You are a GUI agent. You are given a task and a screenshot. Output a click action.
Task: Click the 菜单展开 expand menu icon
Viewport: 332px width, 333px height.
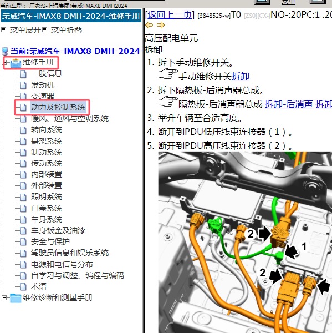(3, 30)
